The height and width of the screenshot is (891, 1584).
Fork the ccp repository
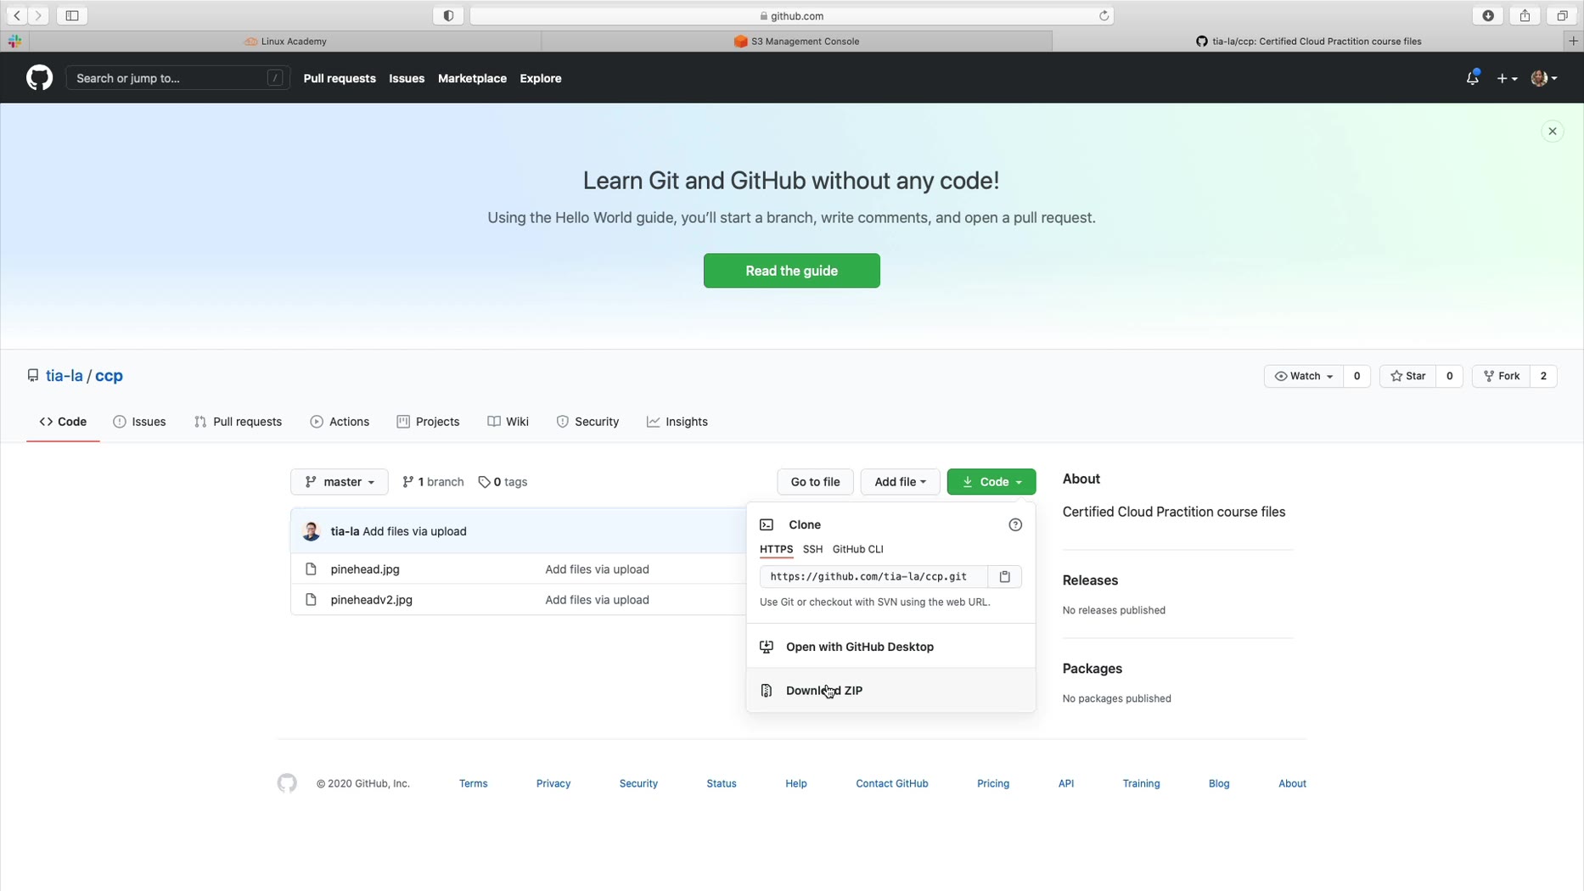(x=1501, y=376)
